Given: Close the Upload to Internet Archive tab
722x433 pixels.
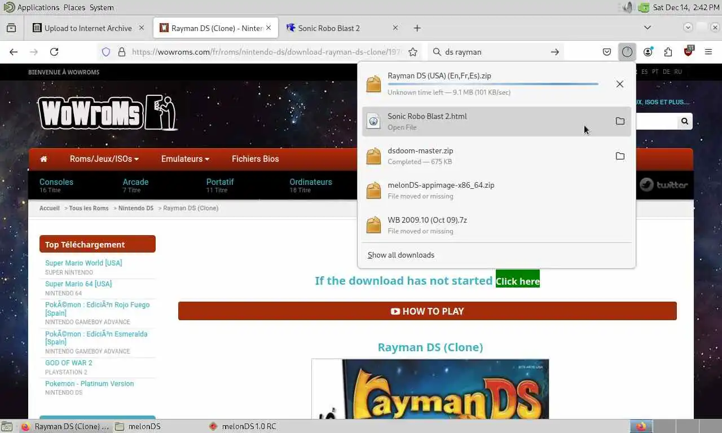Looking at the screenshot, I should pos(142,28).
